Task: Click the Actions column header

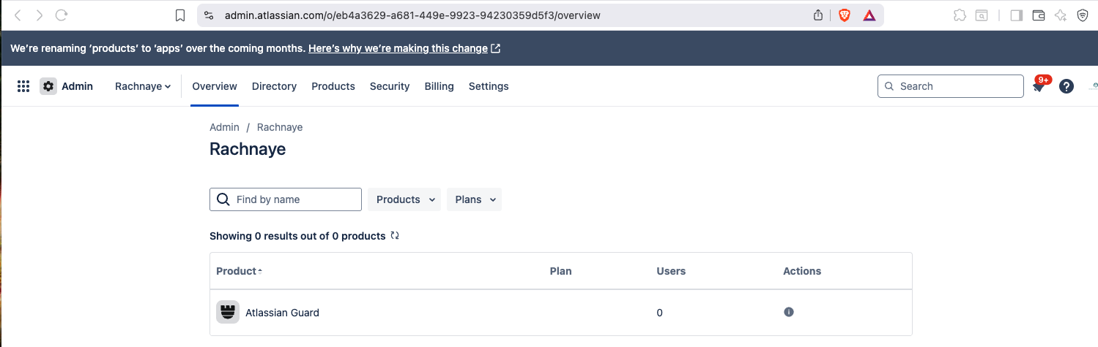Action: point(802,271)
